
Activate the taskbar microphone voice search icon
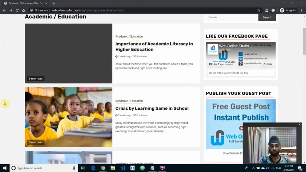pyautogui.click(x=74, y=168)
